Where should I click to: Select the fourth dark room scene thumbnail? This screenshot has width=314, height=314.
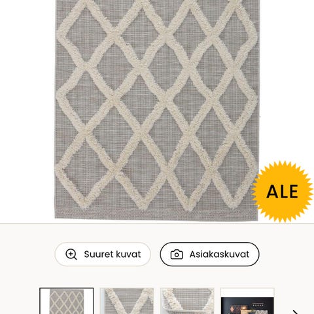247,301
